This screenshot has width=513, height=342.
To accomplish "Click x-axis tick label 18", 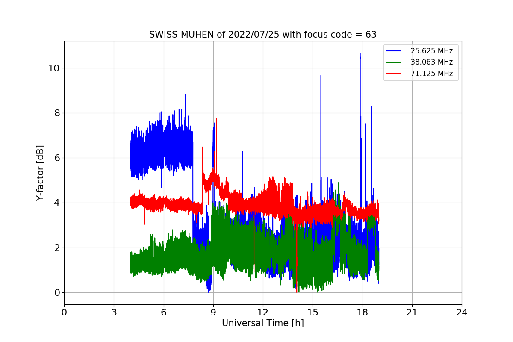I will 362,313.
